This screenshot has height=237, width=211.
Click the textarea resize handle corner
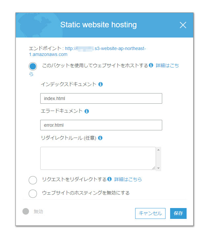point(154,168)
